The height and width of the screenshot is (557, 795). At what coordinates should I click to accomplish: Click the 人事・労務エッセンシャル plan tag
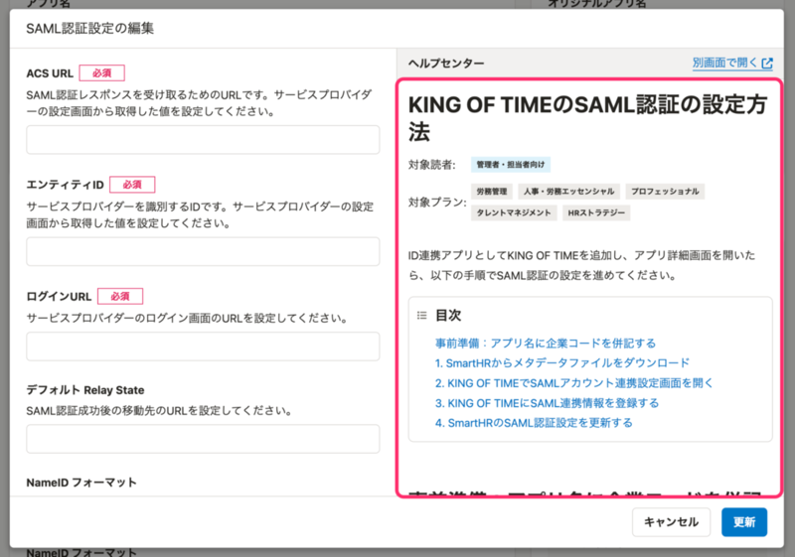click(x=568, y=192)
